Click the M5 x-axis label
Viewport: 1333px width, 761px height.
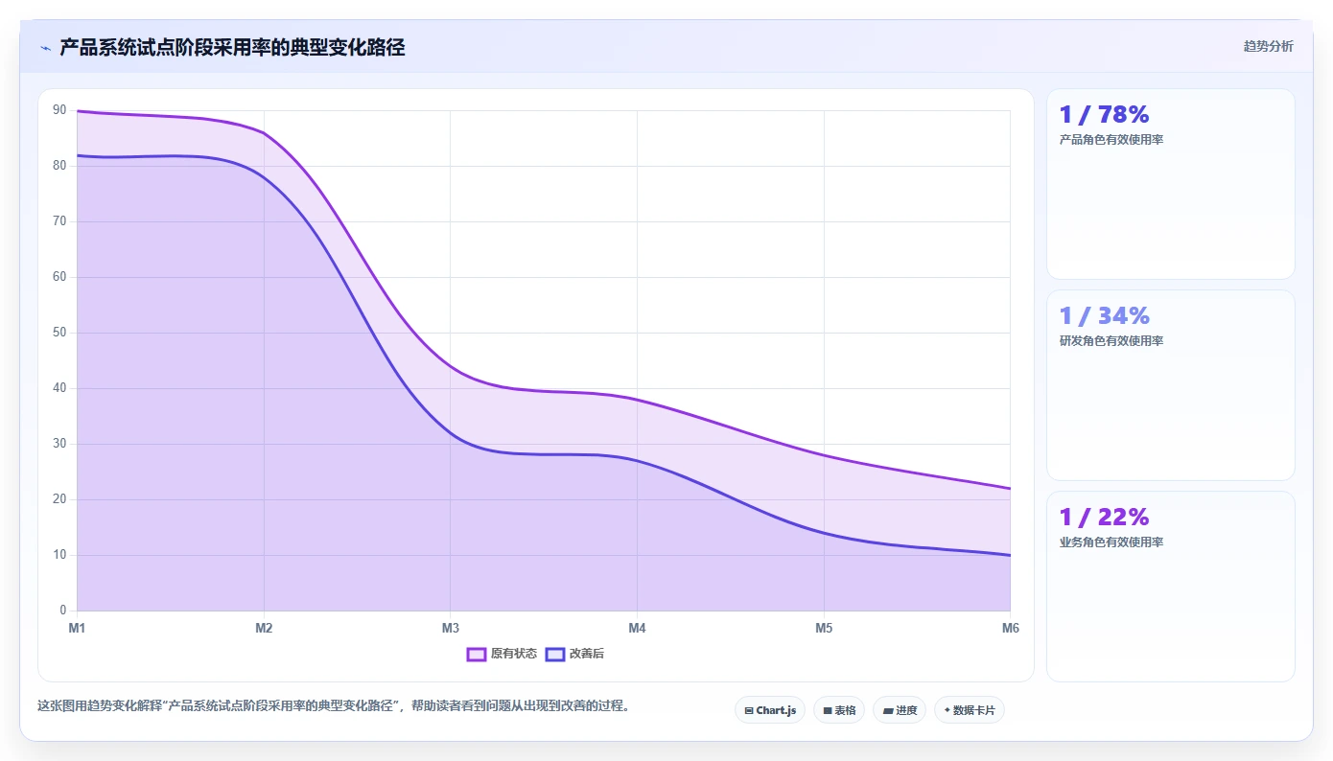[824, 629]
